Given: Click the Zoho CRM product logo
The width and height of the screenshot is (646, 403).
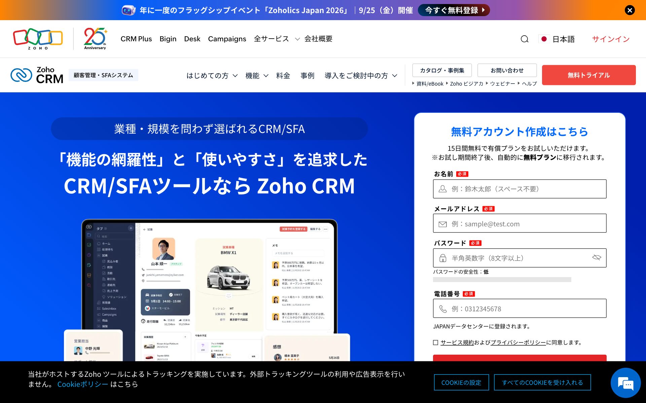Looking at the screenshot, I should (x=37, y=75).
